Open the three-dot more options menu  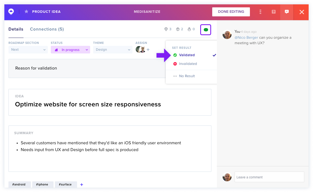pos(260,12)
